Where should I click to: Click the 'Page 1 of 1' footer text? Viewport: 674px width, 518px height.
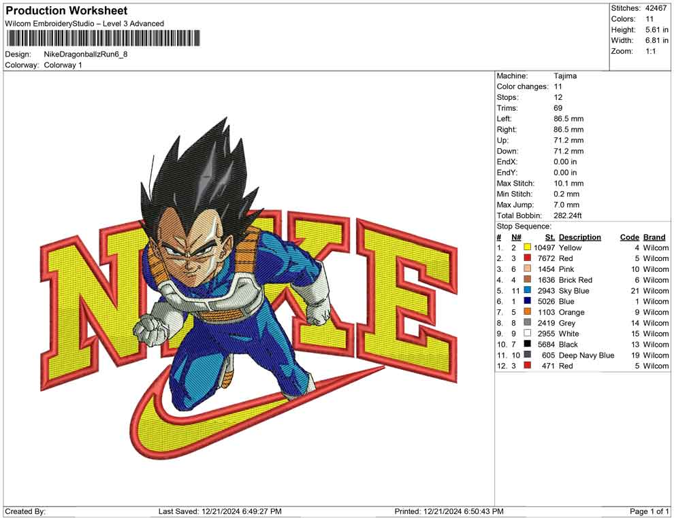coord(649,511)
